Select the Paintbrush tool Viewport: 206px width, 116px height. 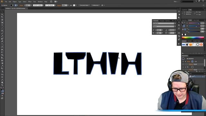[2, 34]
